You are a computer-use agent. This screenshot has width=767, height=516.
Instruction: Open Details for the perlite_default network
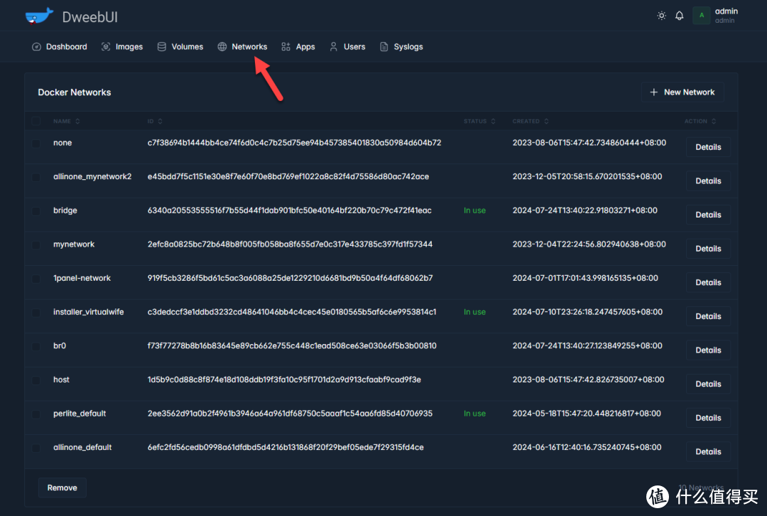[708, 418]
